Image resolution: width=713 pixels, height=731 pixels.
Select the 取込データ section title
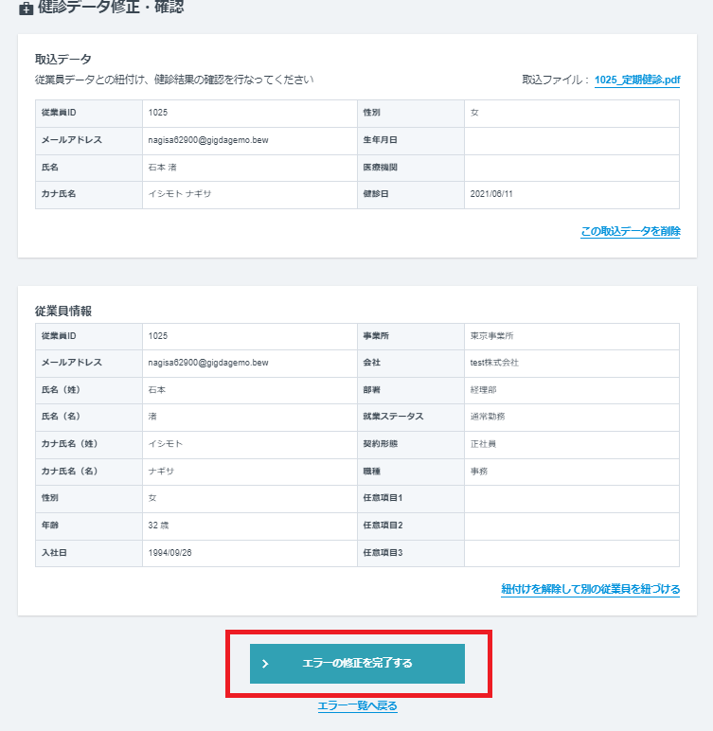[x=62, y=60]
